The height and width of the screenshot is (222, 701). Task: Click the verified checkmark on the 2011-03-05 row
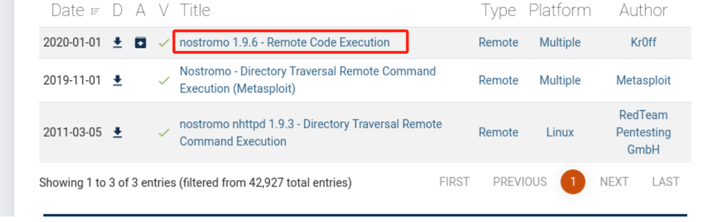(163, 132)
